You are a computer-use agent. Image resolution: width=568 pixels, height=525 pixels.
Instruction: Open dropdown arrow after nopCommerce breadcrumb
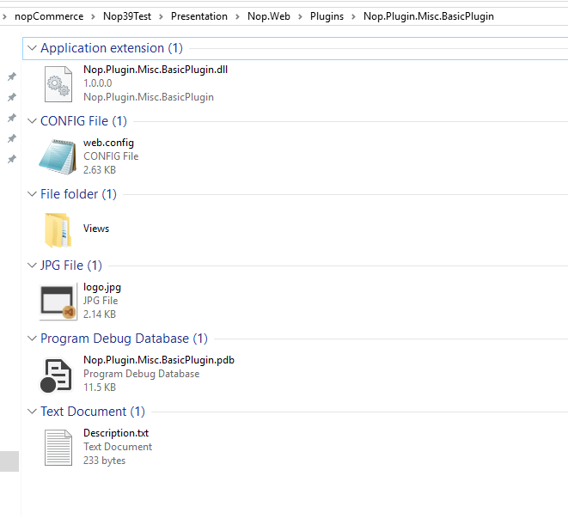(x=93, y=16)
